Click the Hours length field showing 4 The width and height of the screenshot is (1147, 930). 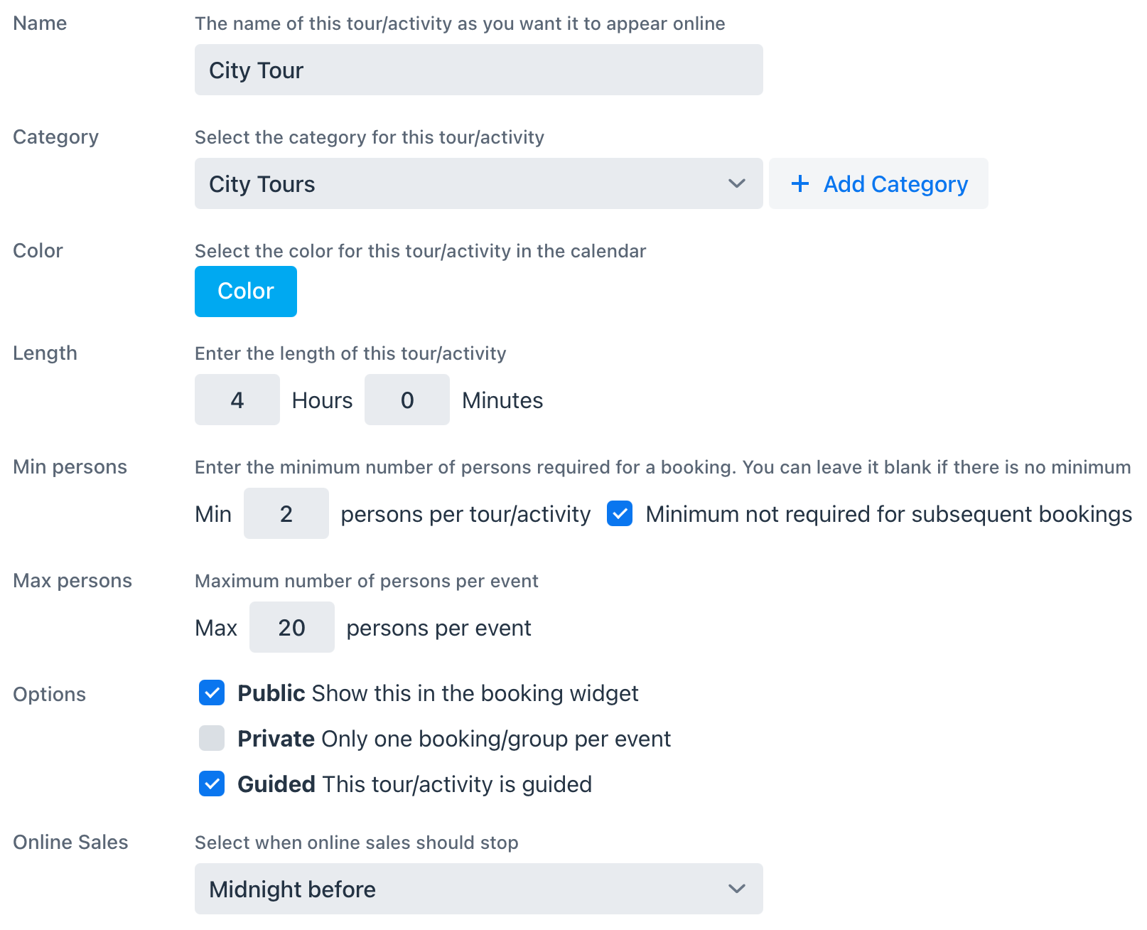237,400
